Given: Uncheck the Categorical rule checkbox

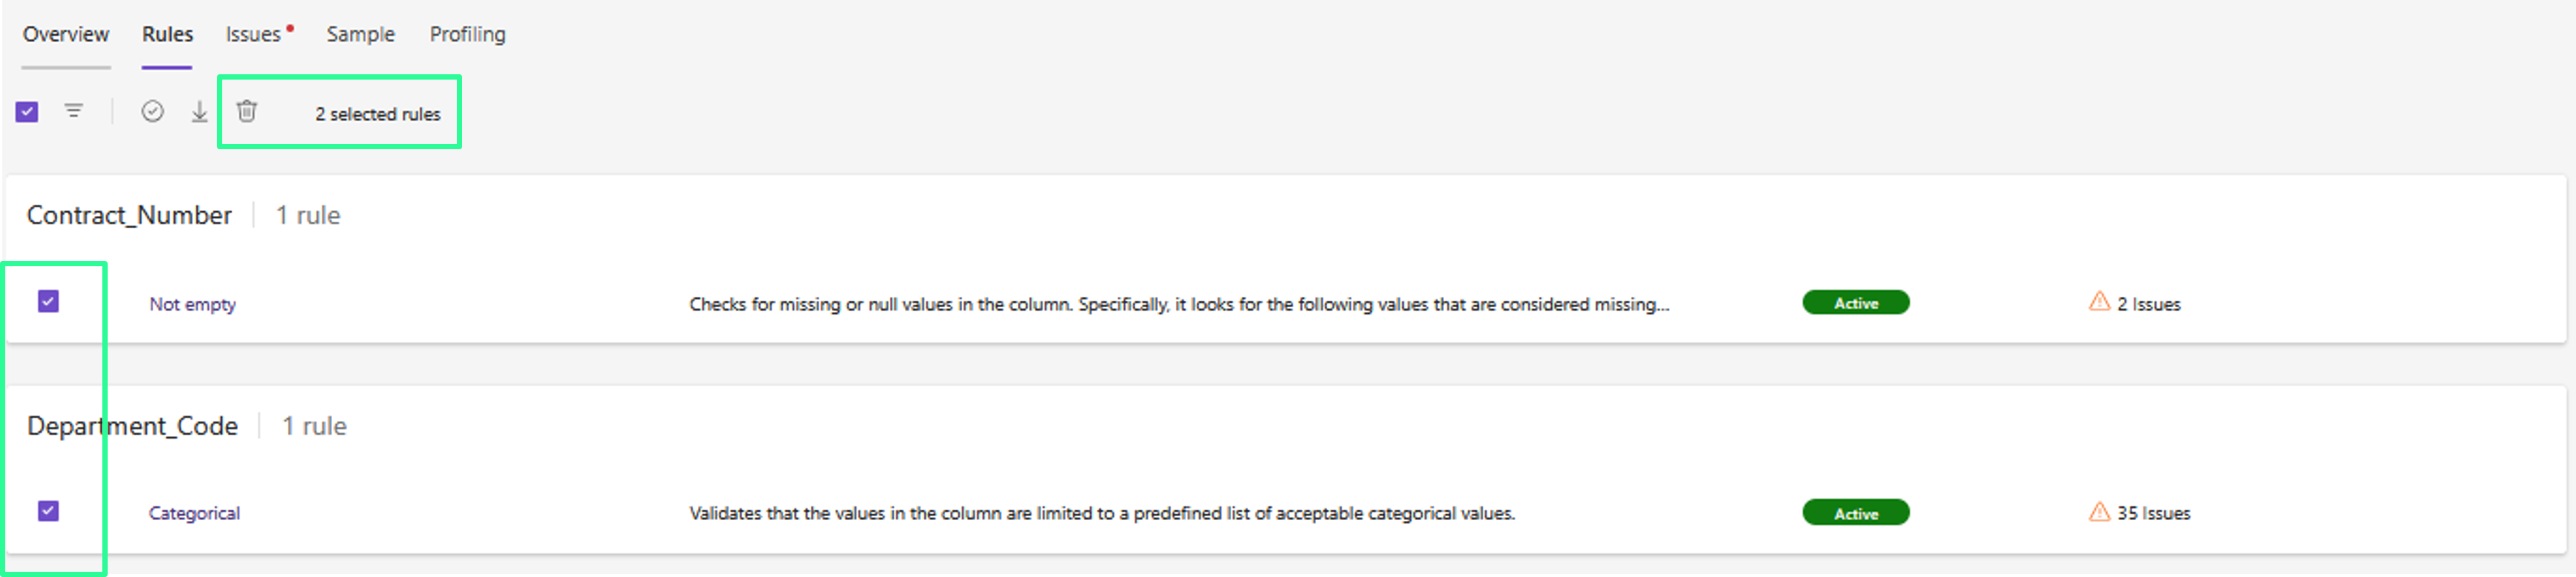Looking at the screenshot, I should [48, 511].
